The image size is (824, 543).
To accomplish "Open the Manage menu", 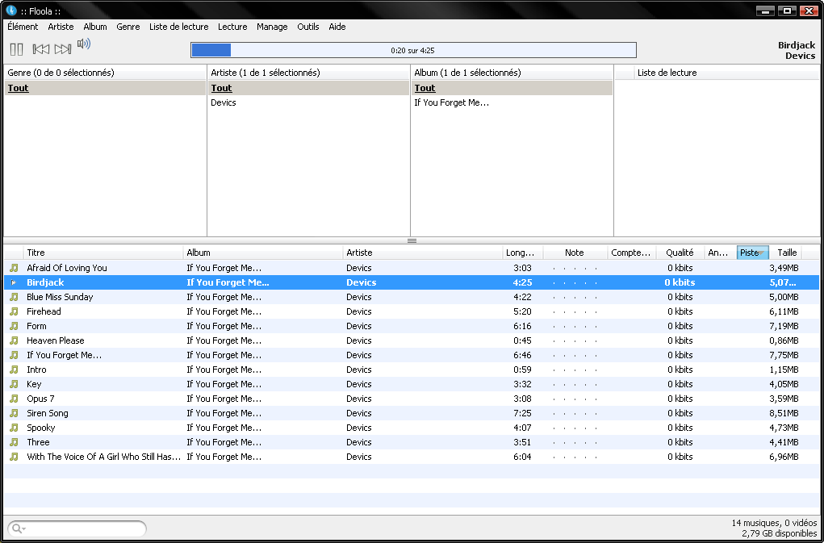I will (x=272, y=27).
